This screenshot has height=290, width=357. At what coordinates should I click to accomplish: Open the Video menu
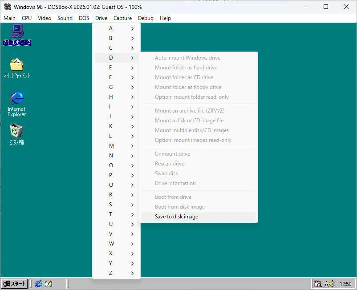coord(45,18)
